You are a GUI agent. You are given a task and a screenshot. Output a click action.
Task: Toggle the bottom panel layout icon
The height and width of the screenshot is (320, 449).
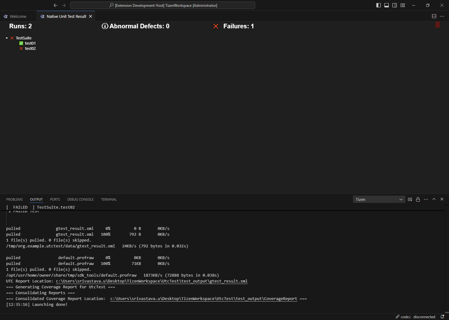pos(387,5)
